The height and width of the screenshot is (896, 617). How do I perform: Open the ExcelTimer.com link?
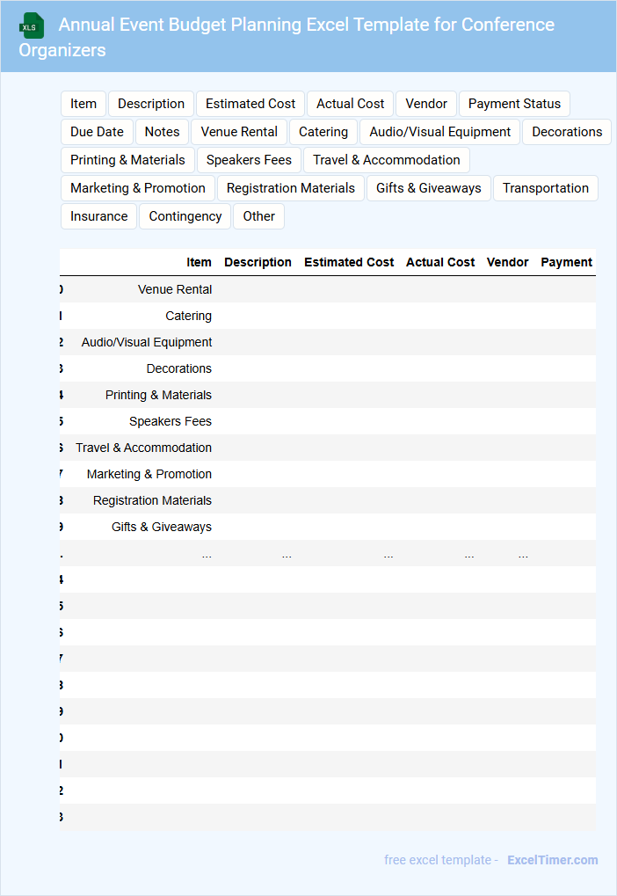click(x=553, y=860)
